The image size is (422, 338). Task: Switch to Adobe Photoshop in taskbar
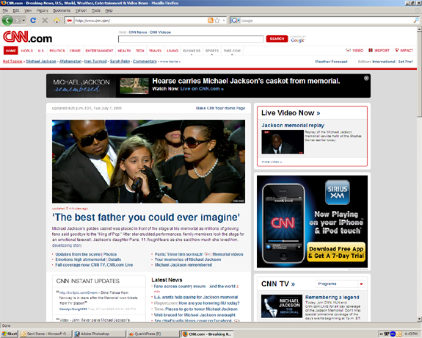click(x=100, y=334)
